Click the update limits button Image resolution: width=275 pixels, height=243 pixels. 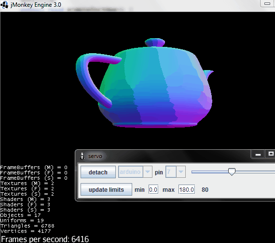point(106,189)
